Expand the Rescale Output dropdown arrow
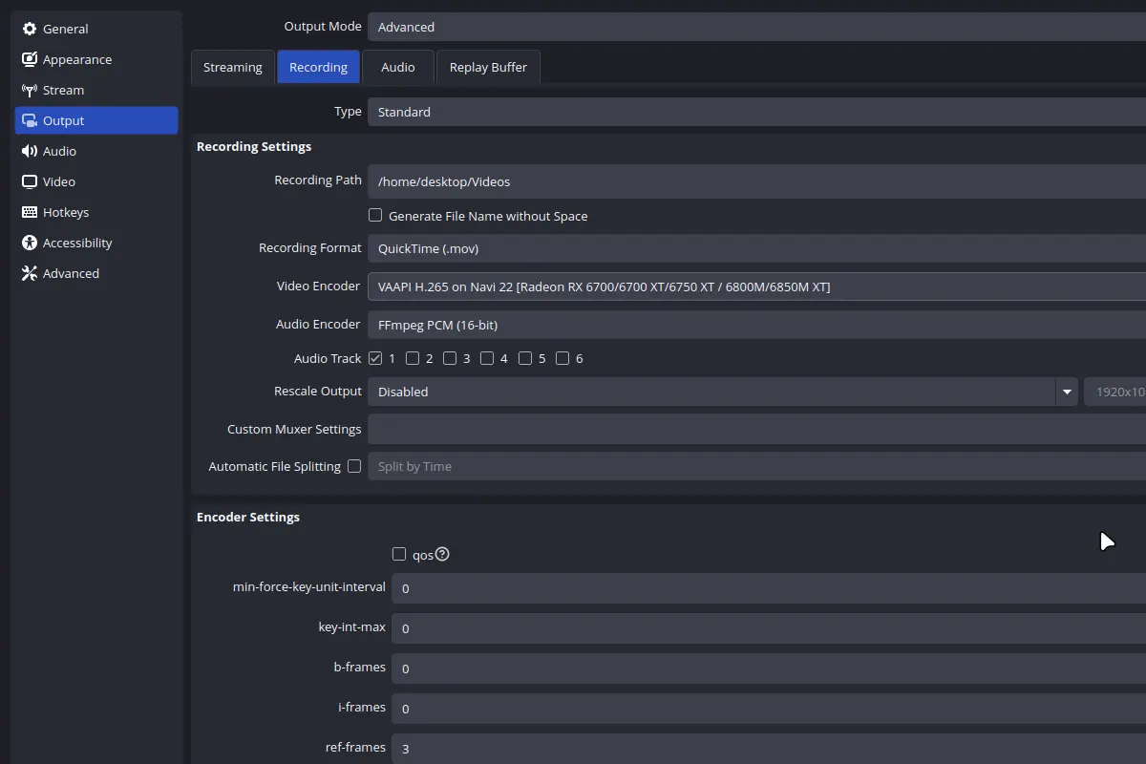The height and width of the screenshot is (764, 1146). click(1067, 392)
